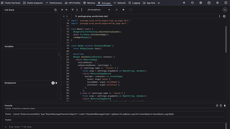Switch to the Logging tab

(134, 3)
